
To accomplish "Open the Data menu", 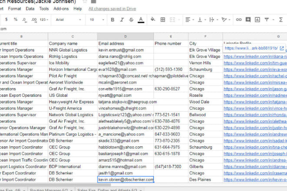I will (x=30, y=9).
